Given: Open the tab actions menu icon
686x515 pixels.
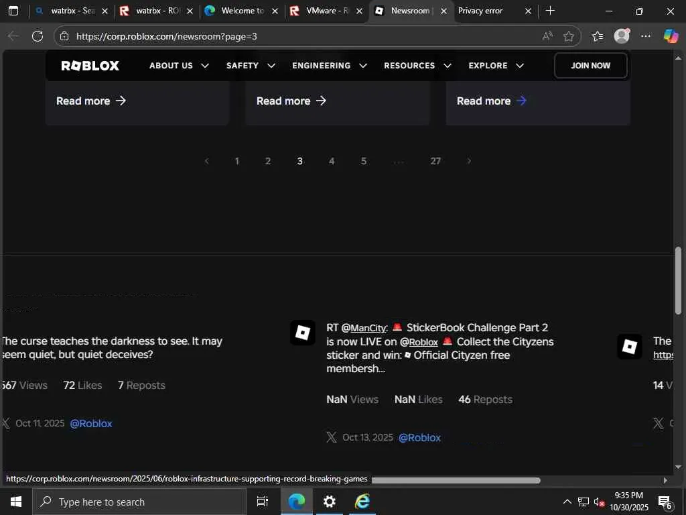Looking at the screenshot, I should pyautogui.click(x=13, y=11).
